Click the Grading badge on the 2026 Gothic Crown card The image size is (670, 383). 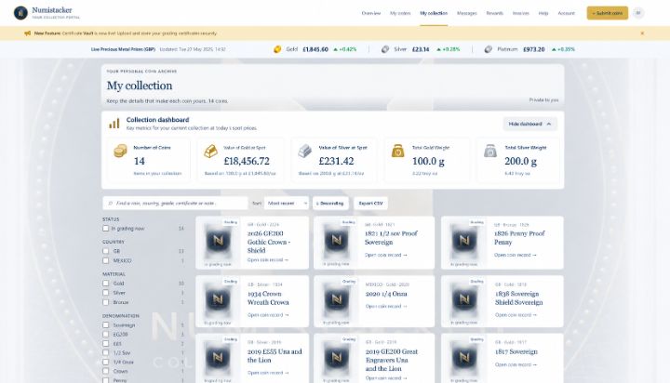(x=231, y=222)
